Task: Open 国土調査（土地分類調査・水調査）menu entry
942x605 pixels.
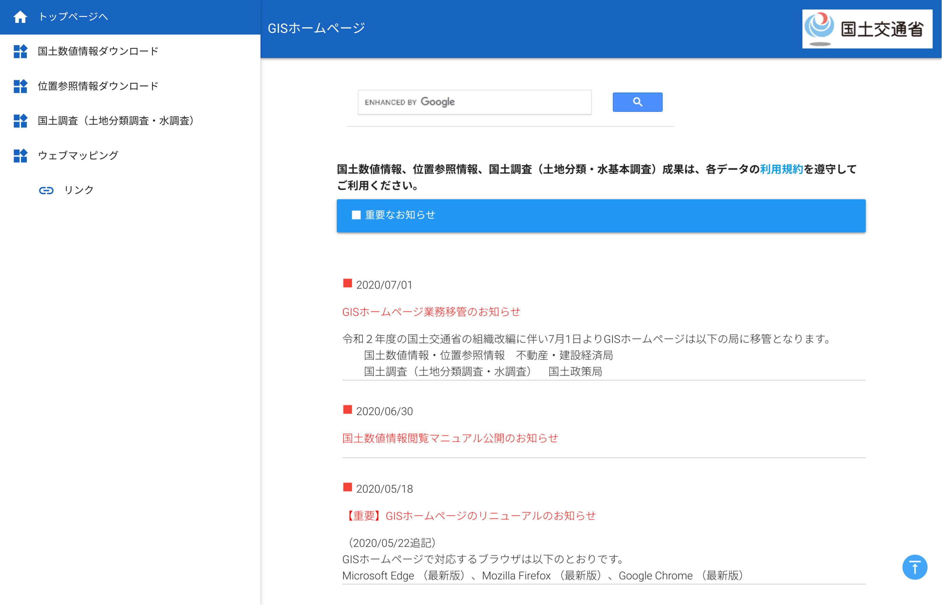Action: click(116, 121)
